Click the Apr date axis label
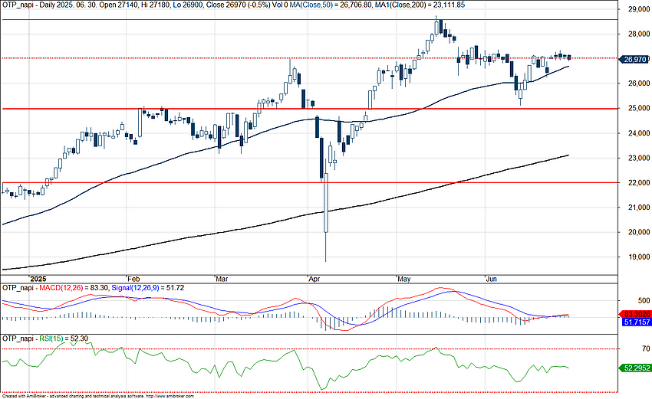 [314, 279]
